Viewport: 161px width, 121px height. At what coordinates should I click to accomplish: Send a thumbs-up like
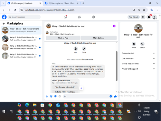(x=116, y=96)
